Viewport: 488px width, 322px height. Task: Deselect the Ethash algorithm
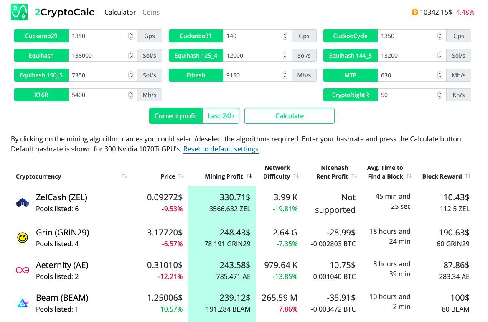pyautogui.click(x=196, y=75)
